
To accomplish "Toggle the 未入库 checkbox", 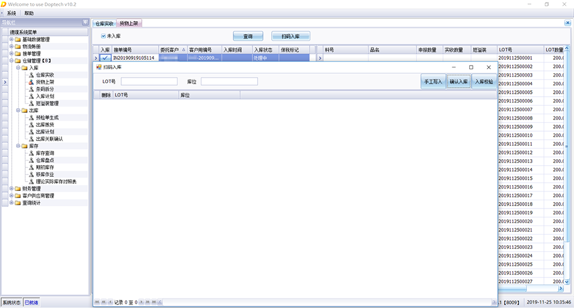I will click(103, 36).
